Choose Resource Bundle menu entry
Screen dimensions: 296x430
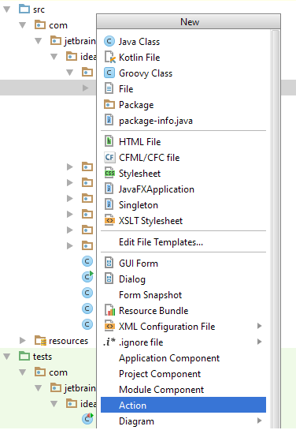183,311
